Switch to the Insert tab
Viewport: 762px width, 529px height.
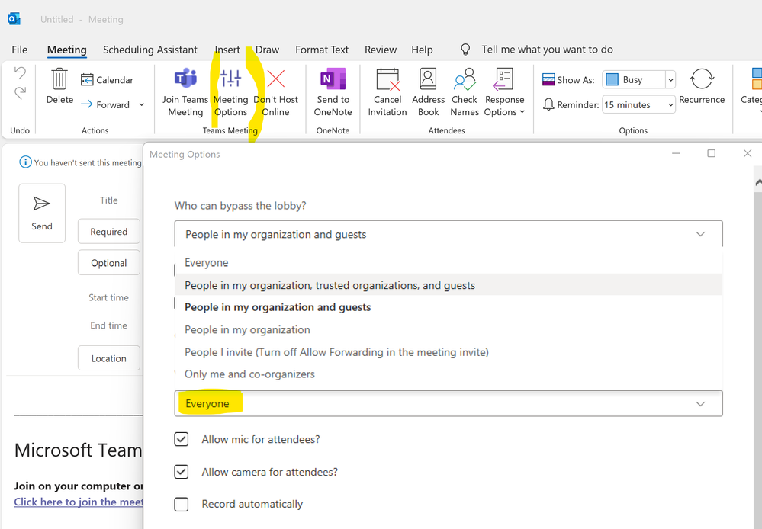tap(227, 50)
